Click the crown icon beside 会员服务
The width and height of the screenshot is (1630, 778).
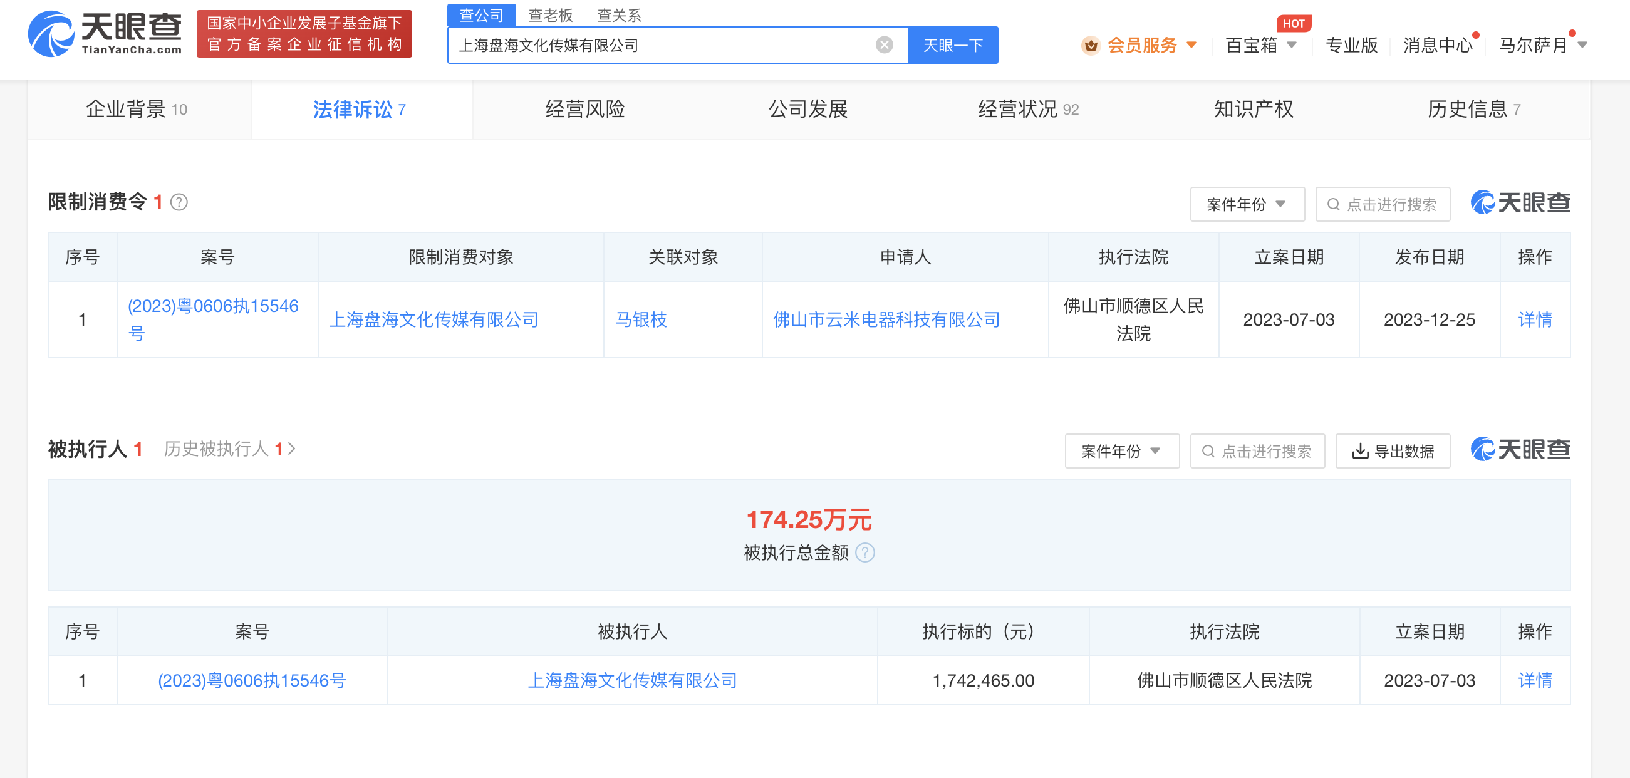coord(1090,45)
